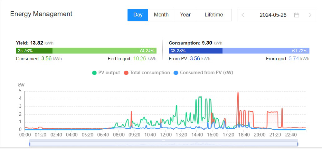Click red Total consumption legend dot
Image resolution: width=322 pixels, height=149 pixels.
tap(126, 73)
